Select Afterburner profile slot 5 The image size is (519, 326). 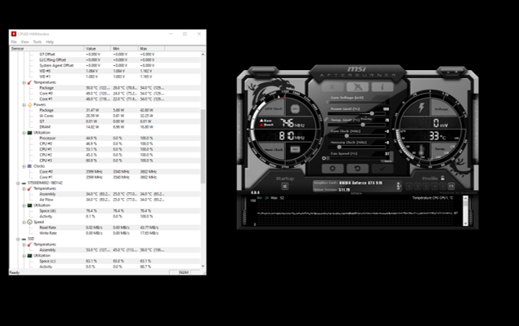(x=442, y=187)
